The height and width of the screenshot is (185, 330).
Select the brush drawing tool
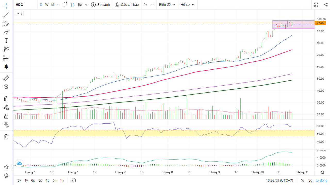coord(6,32)
